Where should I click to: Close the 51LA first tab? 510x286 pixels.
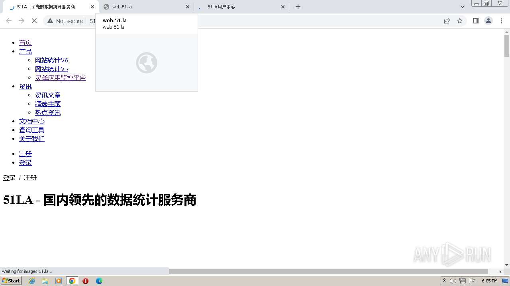[92, 7]
